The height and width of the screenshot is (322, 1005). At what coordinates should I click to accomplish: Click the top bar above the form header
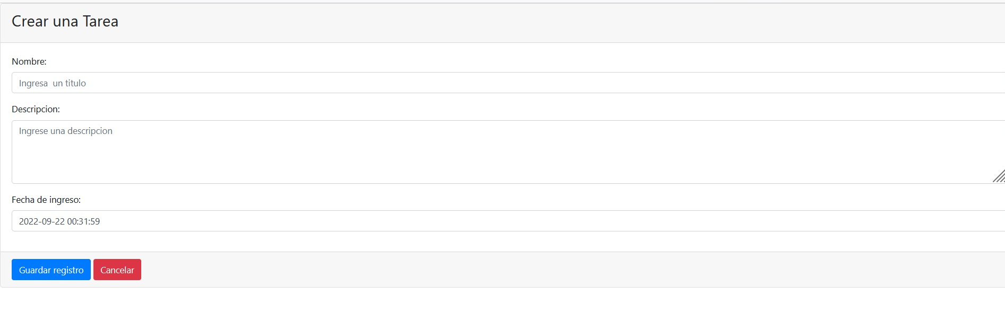coord(478,3)
